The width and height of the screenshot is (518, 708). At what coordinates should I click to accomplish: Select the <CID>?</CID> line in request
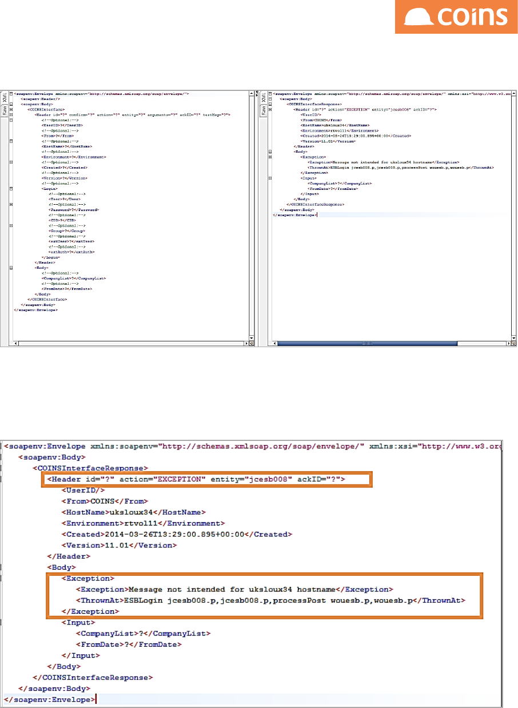62,220
